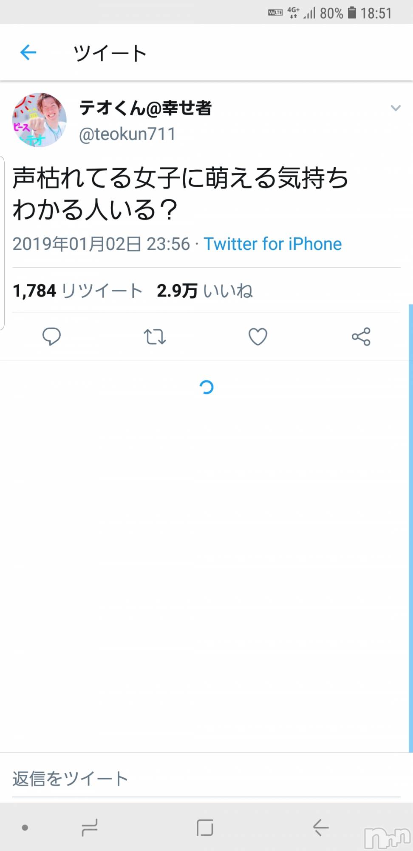View the 1,784 retweets list
413x851 pixels.
click(77, 291)
